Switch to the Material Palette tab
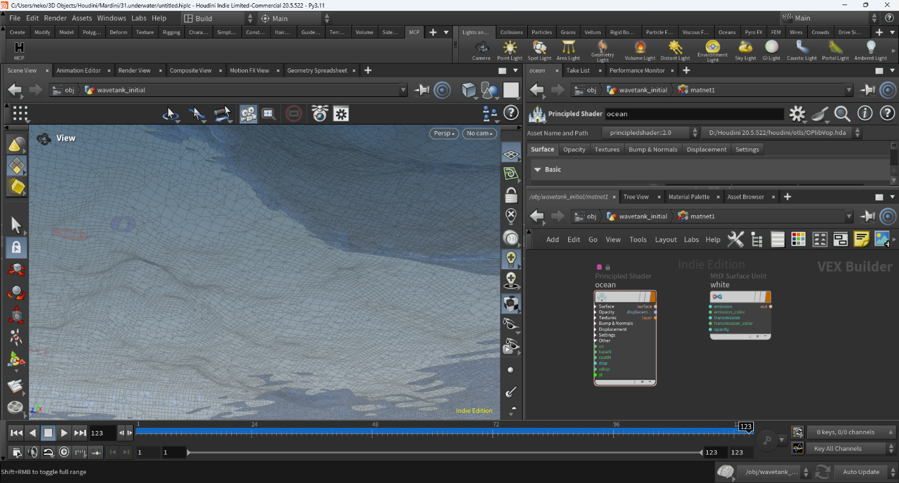899x483 pixels. pyautogui.click(x=688, y=197)
